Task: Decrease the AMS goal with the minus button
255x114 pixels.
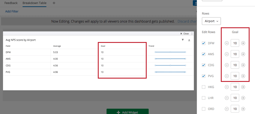Action: [x=226, y=54]
